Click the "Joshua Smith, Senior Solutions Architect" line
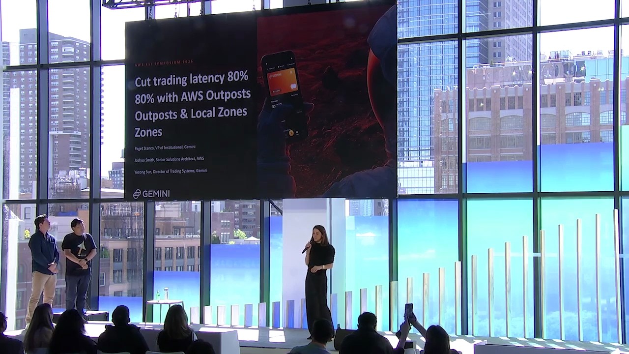The width and height of the screenshot is (629, 354). [169, 159]
